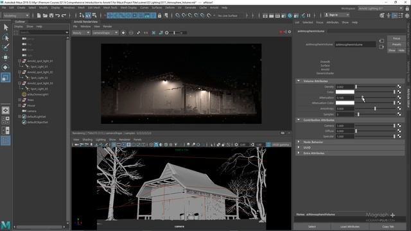The image size is (411, 231).
Task: Click the gear icon at RenderView right
Action: pos(290,32)
